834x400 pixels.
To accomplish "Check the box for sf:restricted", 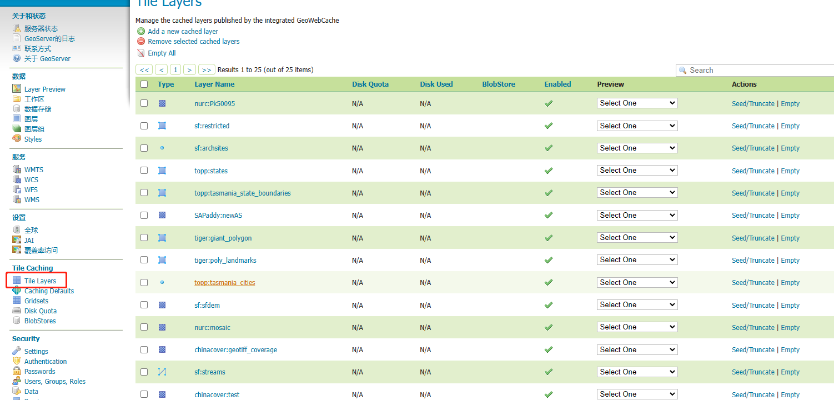I will coord(144,126).
